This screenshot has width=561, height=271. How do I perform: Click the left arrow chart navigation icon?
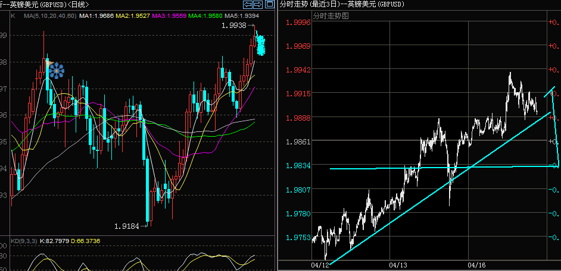point(248,4)
